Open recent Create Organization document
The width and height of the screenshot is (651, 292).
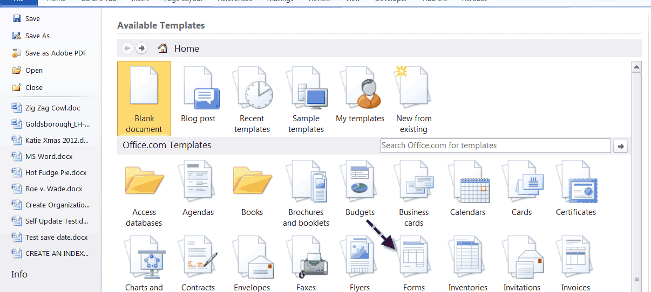[x=51, y=205]
